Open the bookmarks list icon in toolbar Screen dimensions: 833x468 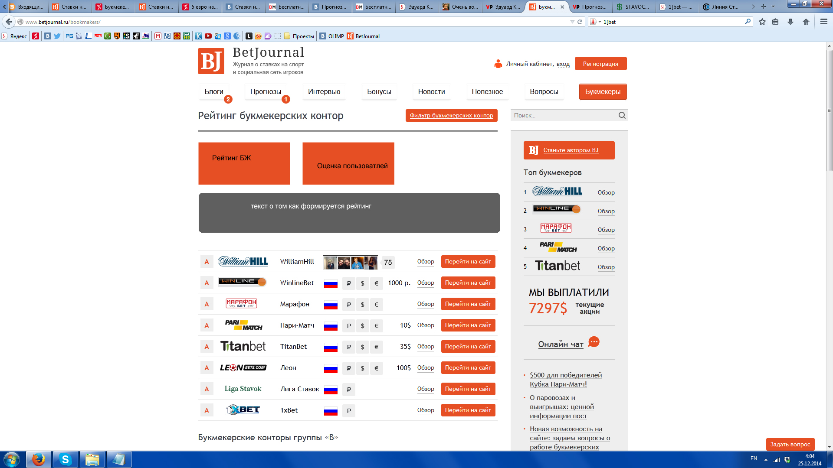click(775, 22)
